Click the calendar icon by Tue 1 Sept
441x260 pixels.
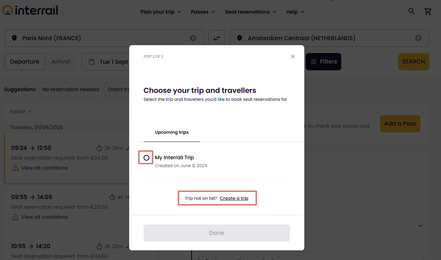tap(92, 62)
